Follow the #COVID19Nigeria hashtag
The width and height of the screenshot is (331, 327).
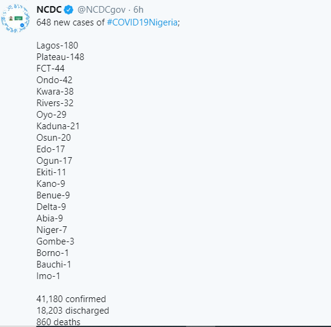pyautogui.click(x=142, y=22)
